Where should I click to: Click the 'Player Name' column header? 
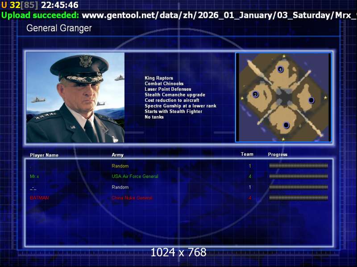point(44,155)
